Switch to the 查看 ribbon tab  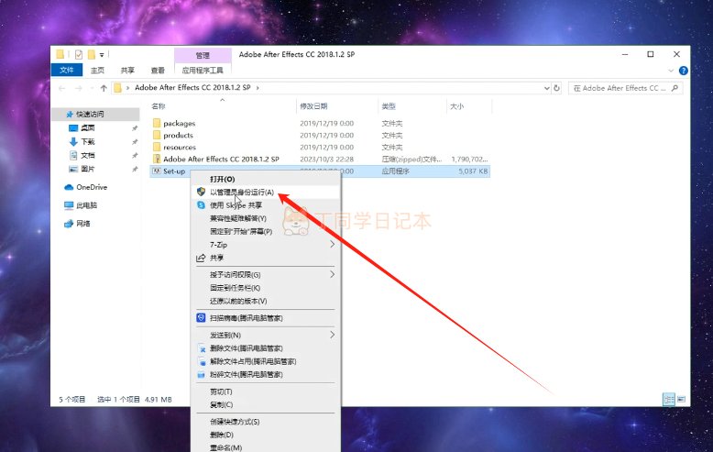(158, 70)
